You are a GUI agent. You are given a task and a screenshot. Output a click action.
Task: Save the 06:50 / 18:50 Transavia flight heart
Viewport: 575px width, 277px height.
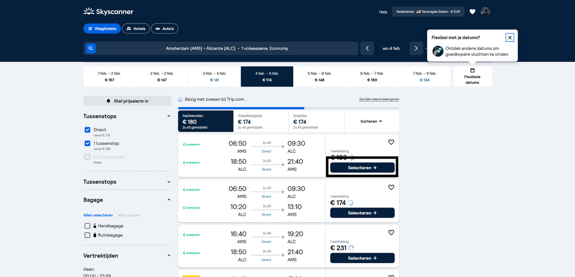(391, 142)
